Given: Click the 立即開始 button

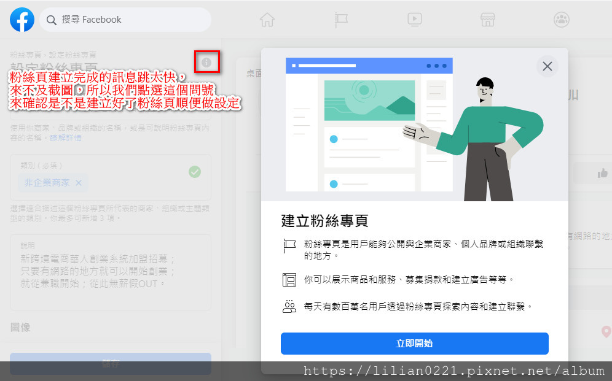Looking at the screenshot, I should click(415, 343).
